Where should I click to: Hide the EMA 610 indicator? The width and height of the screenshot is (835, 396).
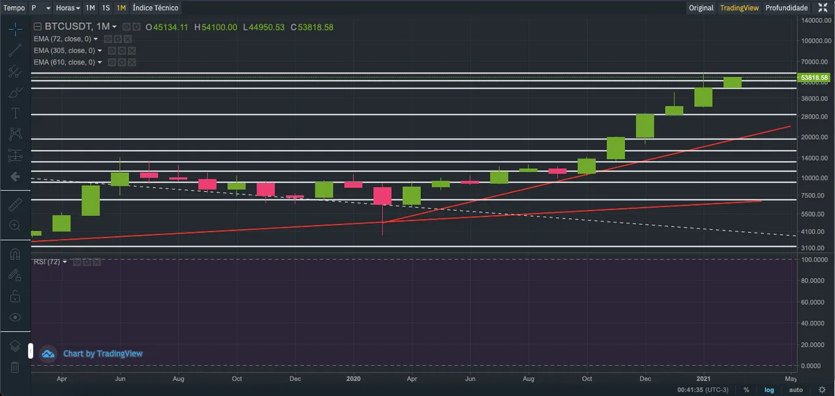click(112, 62)
